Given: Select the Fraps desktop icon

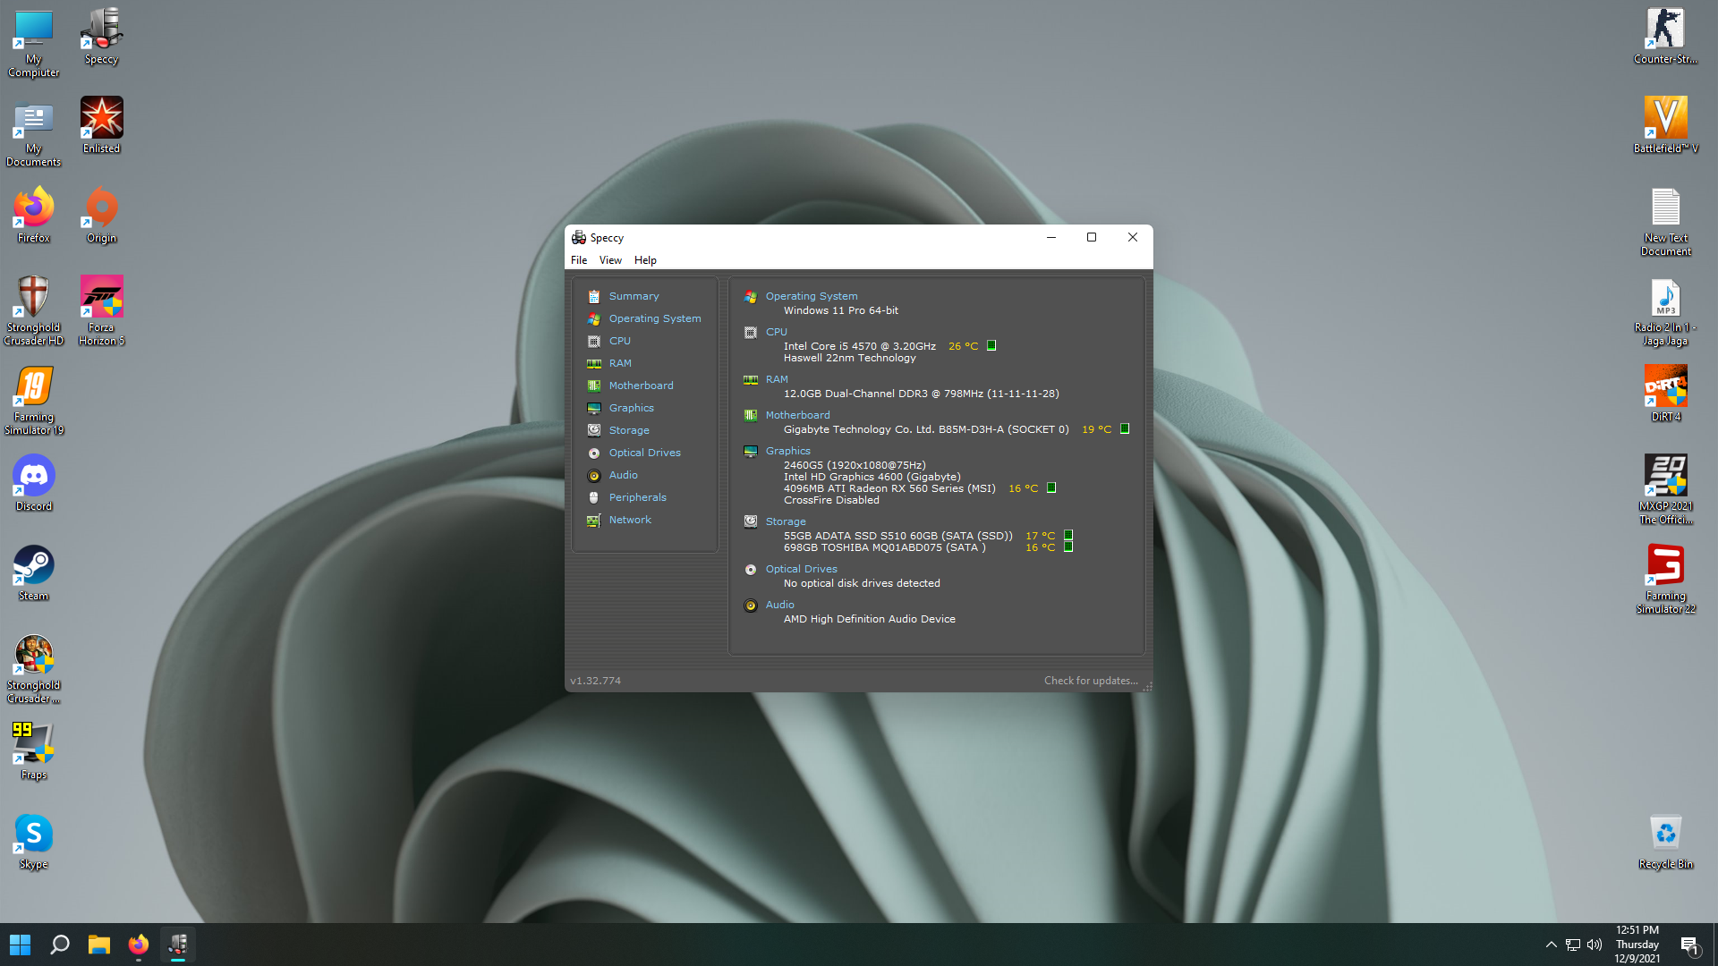Looking at the screenshot, I should (33, 751).
